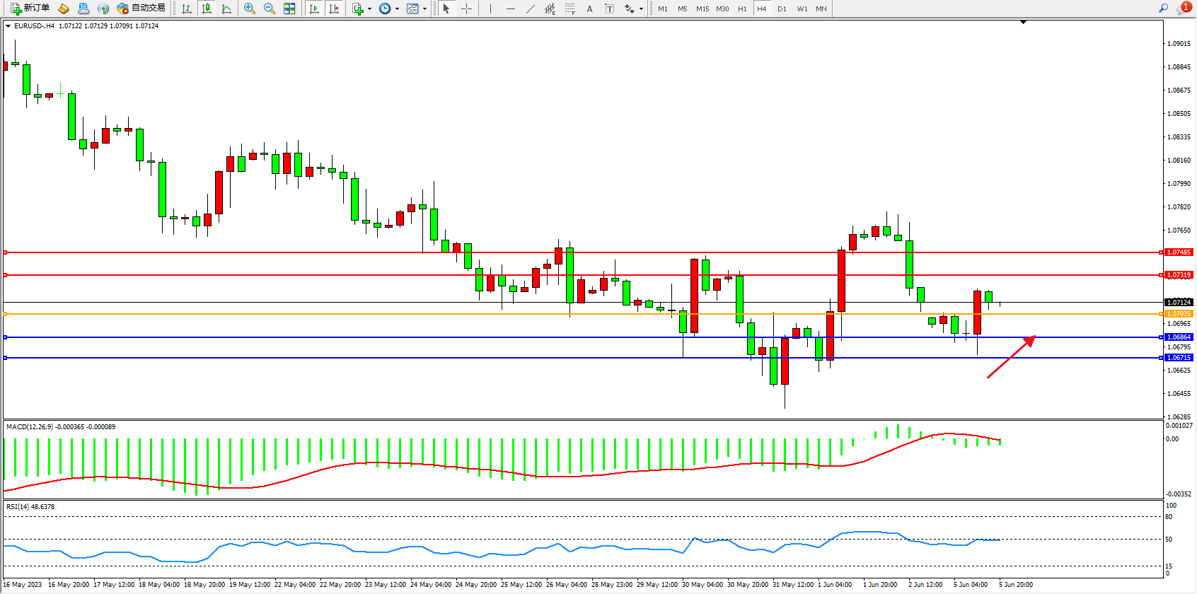The width and height of the screenshot is (1197, 594).
Task: Switch chart to candlestick mode
Action: point(207,8)
